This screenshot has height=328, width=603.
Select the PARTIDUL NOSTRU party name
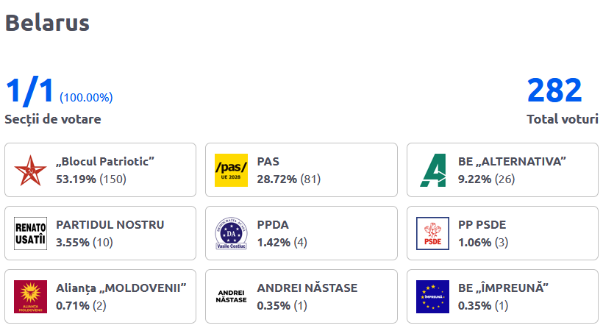[110, 224]
